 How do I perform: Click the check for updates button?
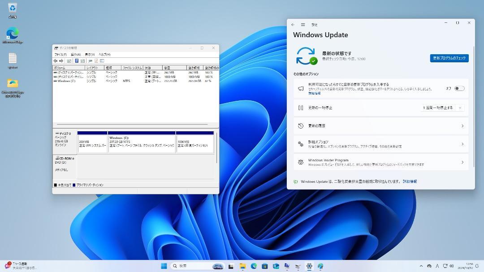point(449,58)
